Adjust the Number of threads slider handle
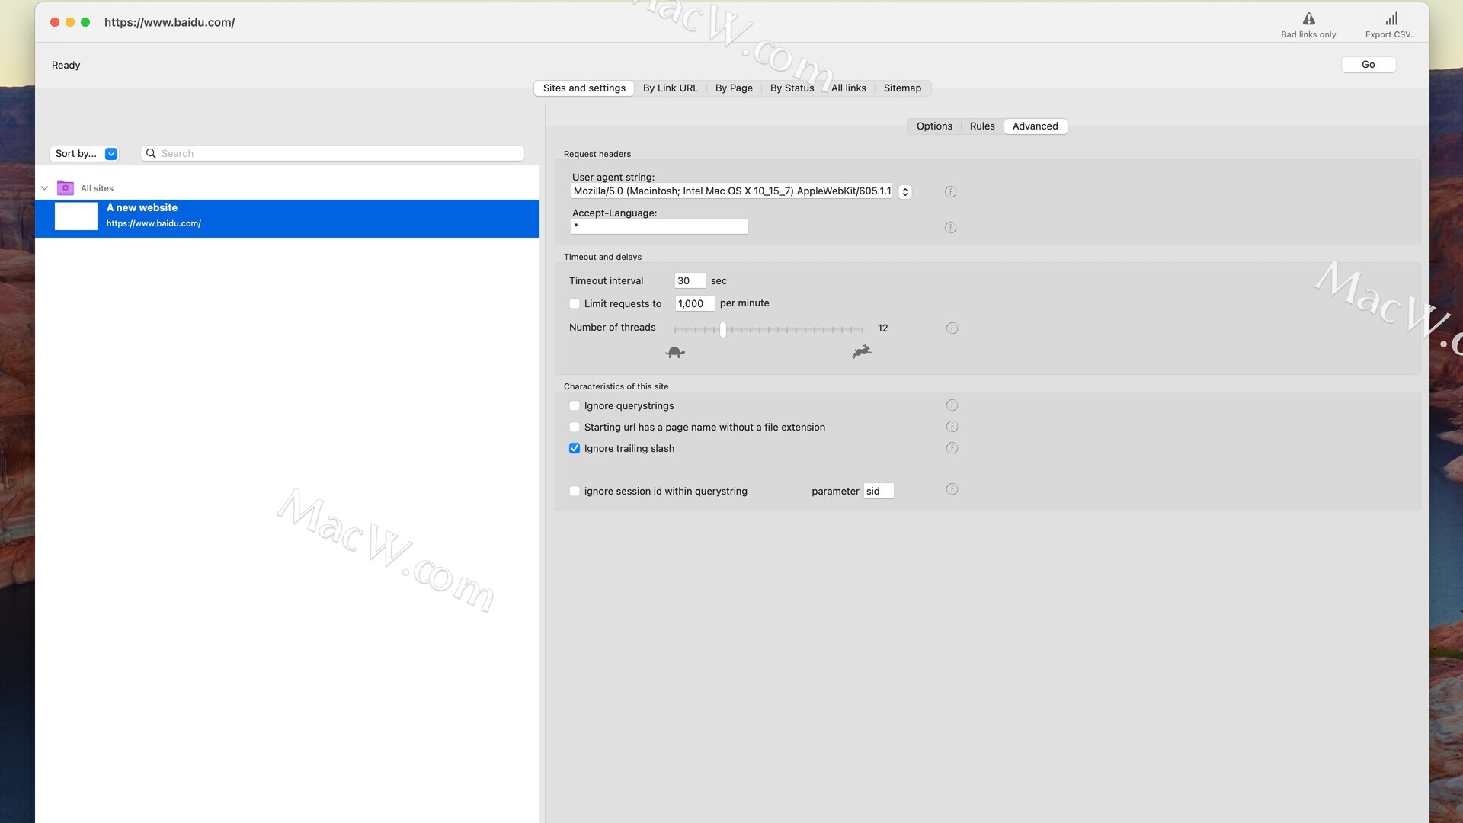This screenshot has height=823, width=1463. 722,330
